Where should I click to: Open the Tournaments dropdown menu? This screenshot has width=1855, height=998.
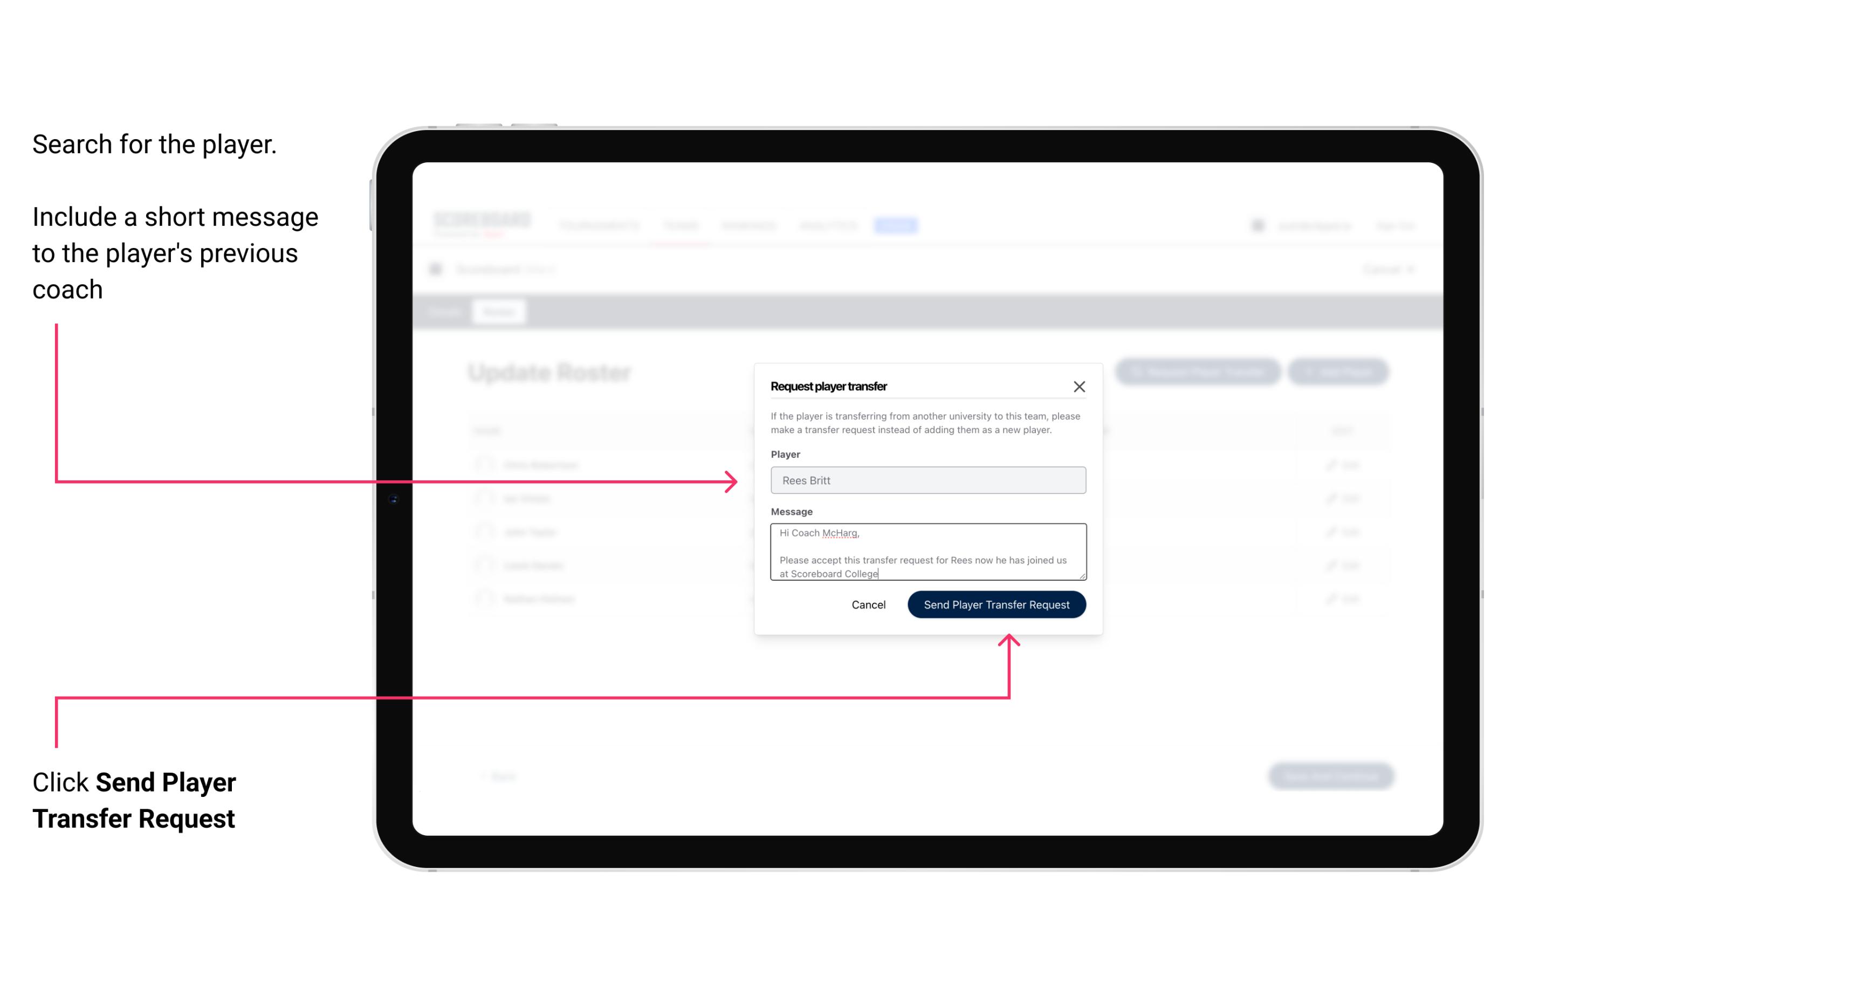[x=601, y=225]
